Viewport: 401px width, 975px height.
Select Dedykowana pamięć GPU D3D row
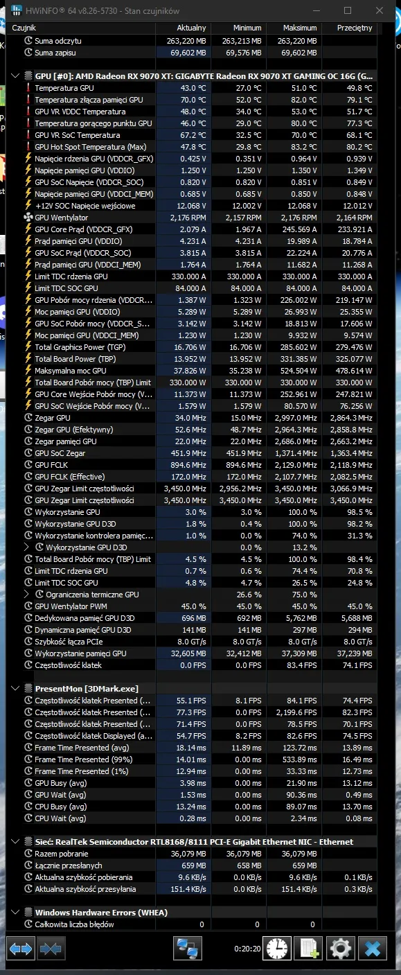click(193, 618)
